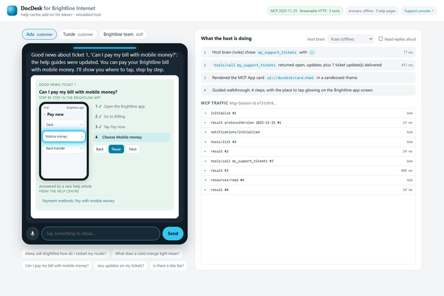Switch to the Ada customer tab
Screen dimensions: 444x296
pyautogui.click(x=39, y=34)
